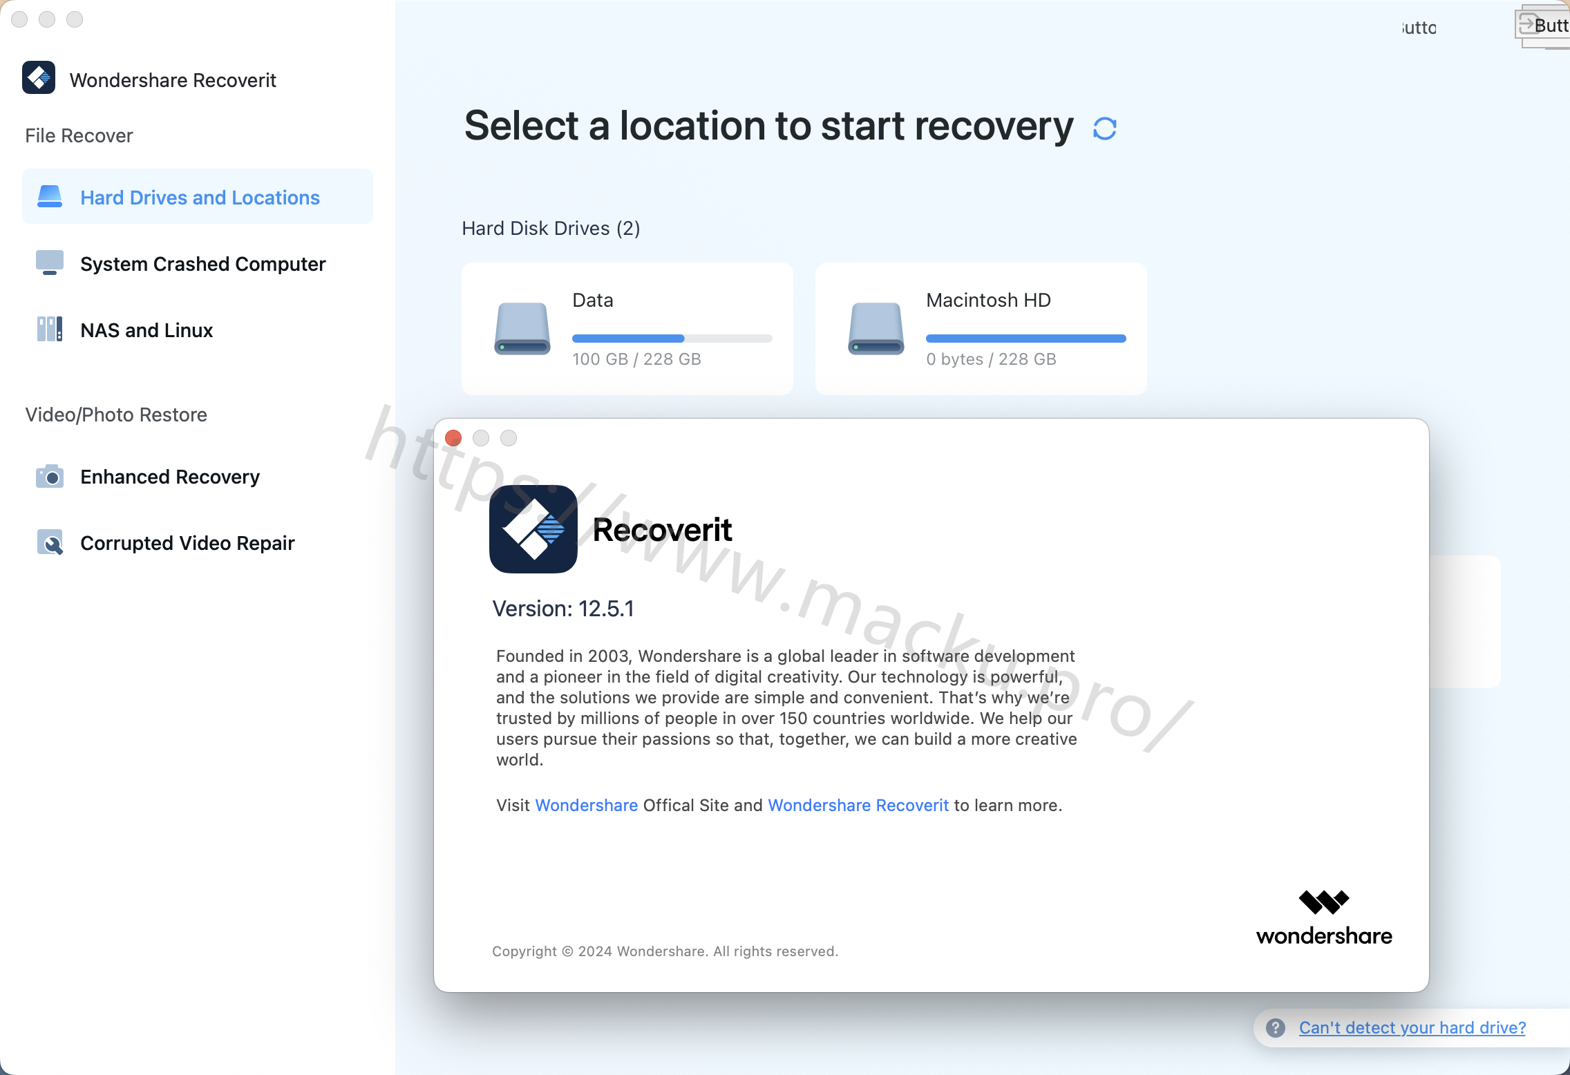Screen dimensions: 1570x1075
Task: Click the "Hard Disk Drives (2)" heading
Action: (551, 229)
